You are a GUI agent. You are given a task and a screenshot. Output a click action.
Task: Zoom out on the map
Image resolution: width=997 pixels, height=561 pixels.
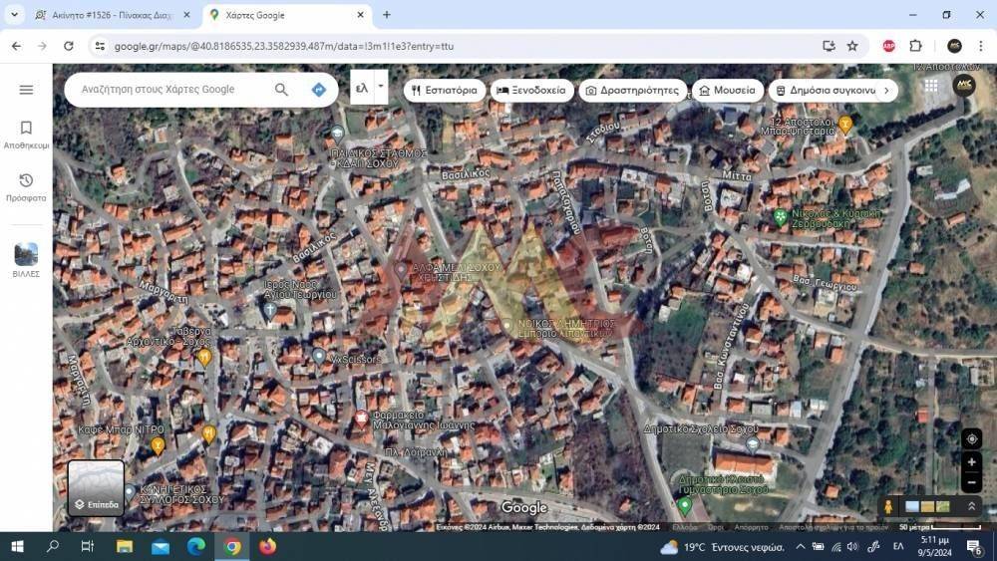tap(971, 482)
